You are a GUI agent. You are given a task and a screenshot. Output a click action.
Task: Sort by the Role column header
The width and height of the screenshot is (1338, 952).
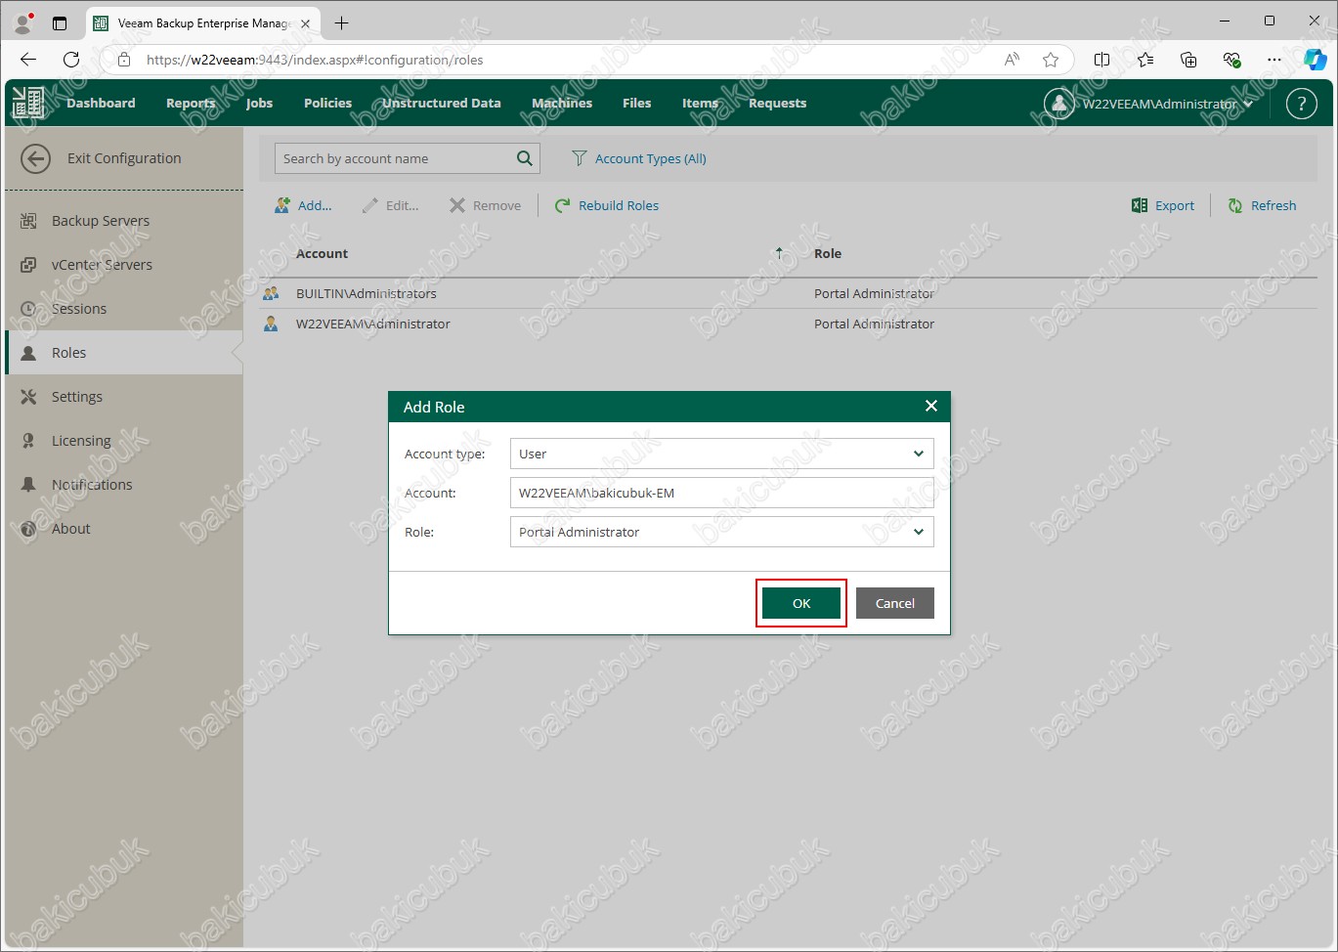pyautogui.click(x=828, y=253)
